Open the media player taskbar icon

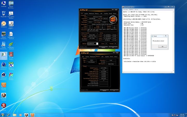[21, 115]
